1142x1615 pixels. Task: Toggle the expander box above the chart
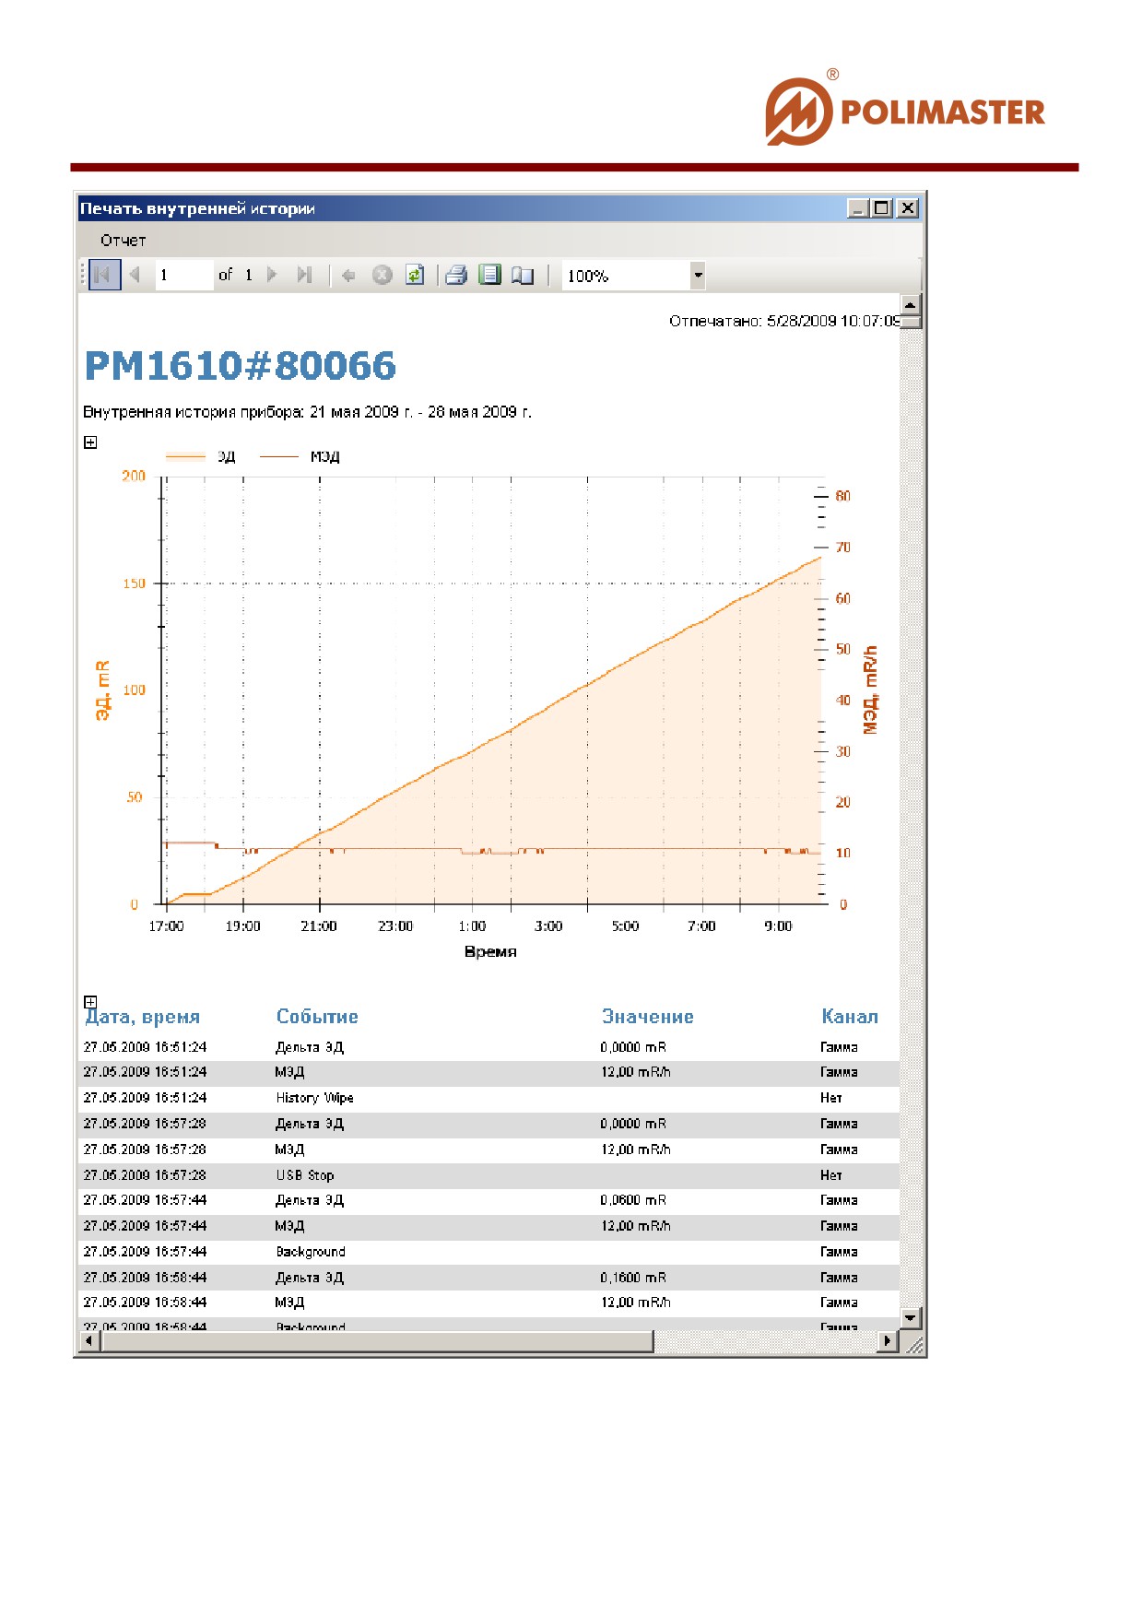coord(90,442)
